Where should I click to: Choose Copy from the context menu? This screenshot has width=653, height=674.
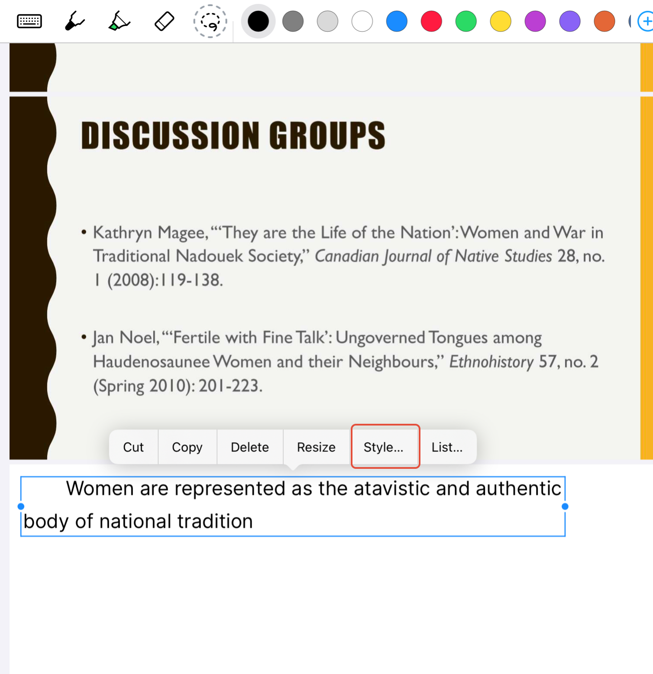coord(187,447)
